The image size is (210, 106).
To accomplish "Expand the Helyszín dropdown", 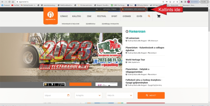I will 120,95.
